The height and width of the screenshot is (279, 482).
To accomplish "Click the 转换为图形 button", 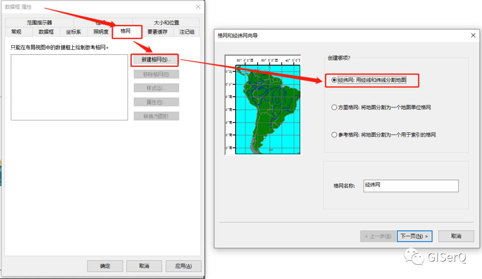I will pyautogui.click(x=156, y=116).
